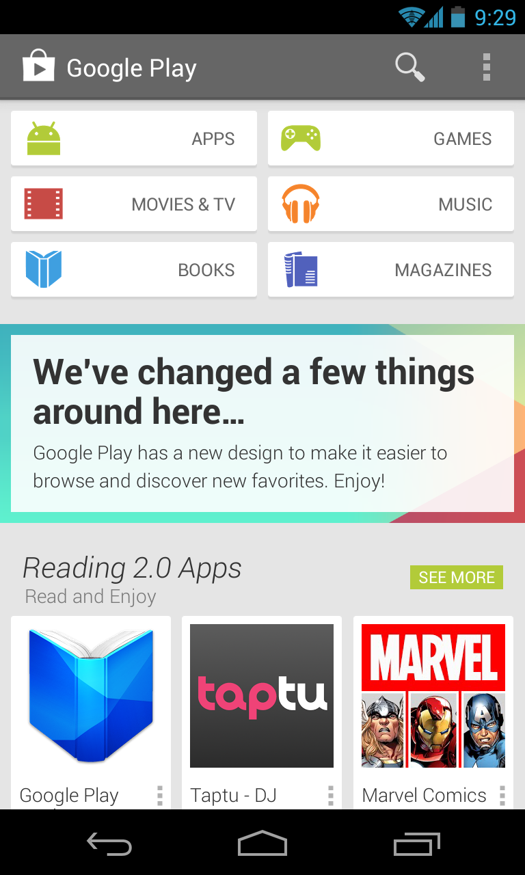Tap the Android back navigation button
Image resolution: width=525 pixels, height=875 pixels.
pyautogui.click(x=109, y=844)
